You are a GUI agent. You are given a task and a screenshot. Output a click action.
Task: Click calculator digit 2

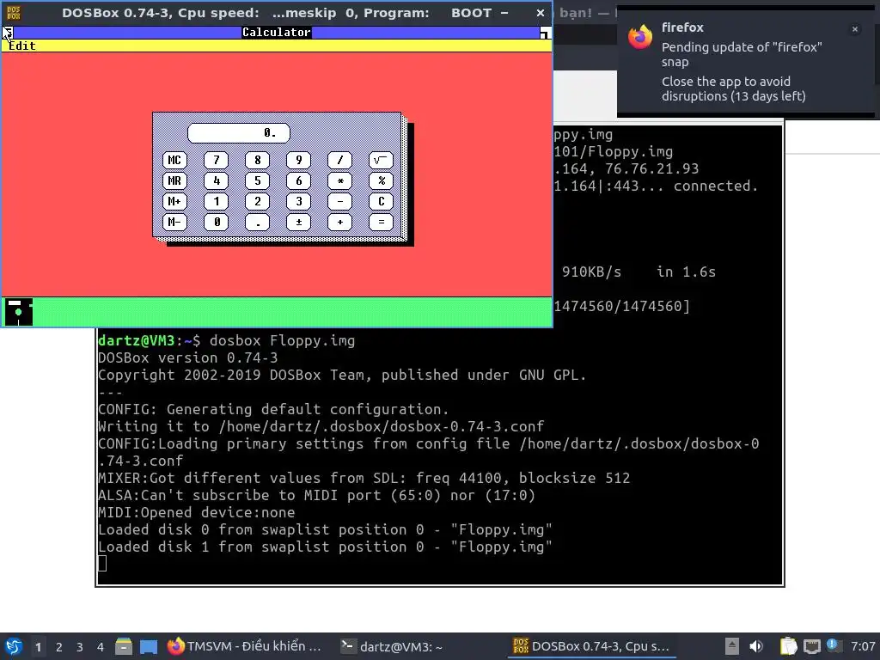click(258, 201)
